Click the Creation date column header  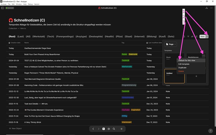[14, 43]
